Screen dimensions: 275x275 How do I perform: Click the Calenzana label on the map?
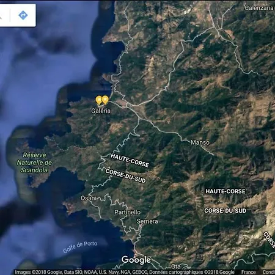[x=259, y=8]
